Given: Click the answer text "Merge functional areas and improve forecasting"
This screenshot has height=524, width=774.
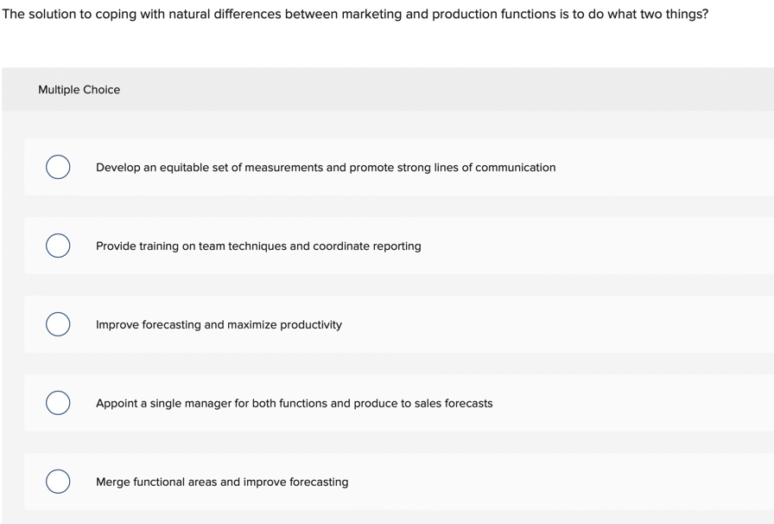Looking at the screenshot, I should click(222, 482).
